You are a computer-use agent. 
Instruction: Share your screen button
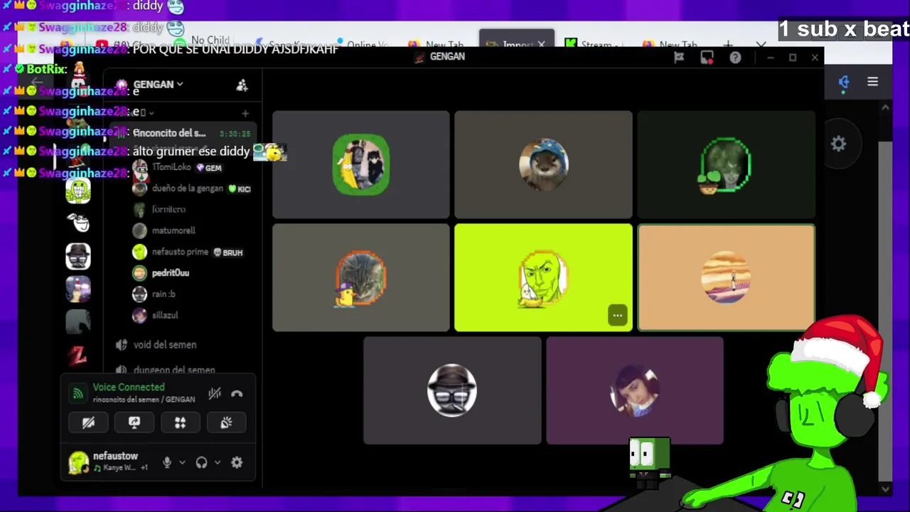134,422
